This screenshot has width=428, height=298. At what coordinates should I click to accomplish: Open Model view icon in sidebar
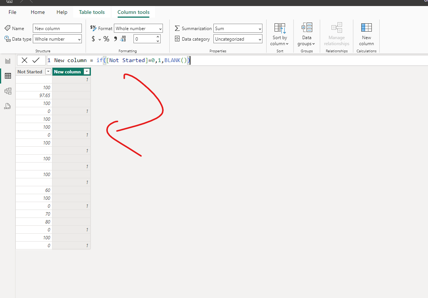coord(8,91)
